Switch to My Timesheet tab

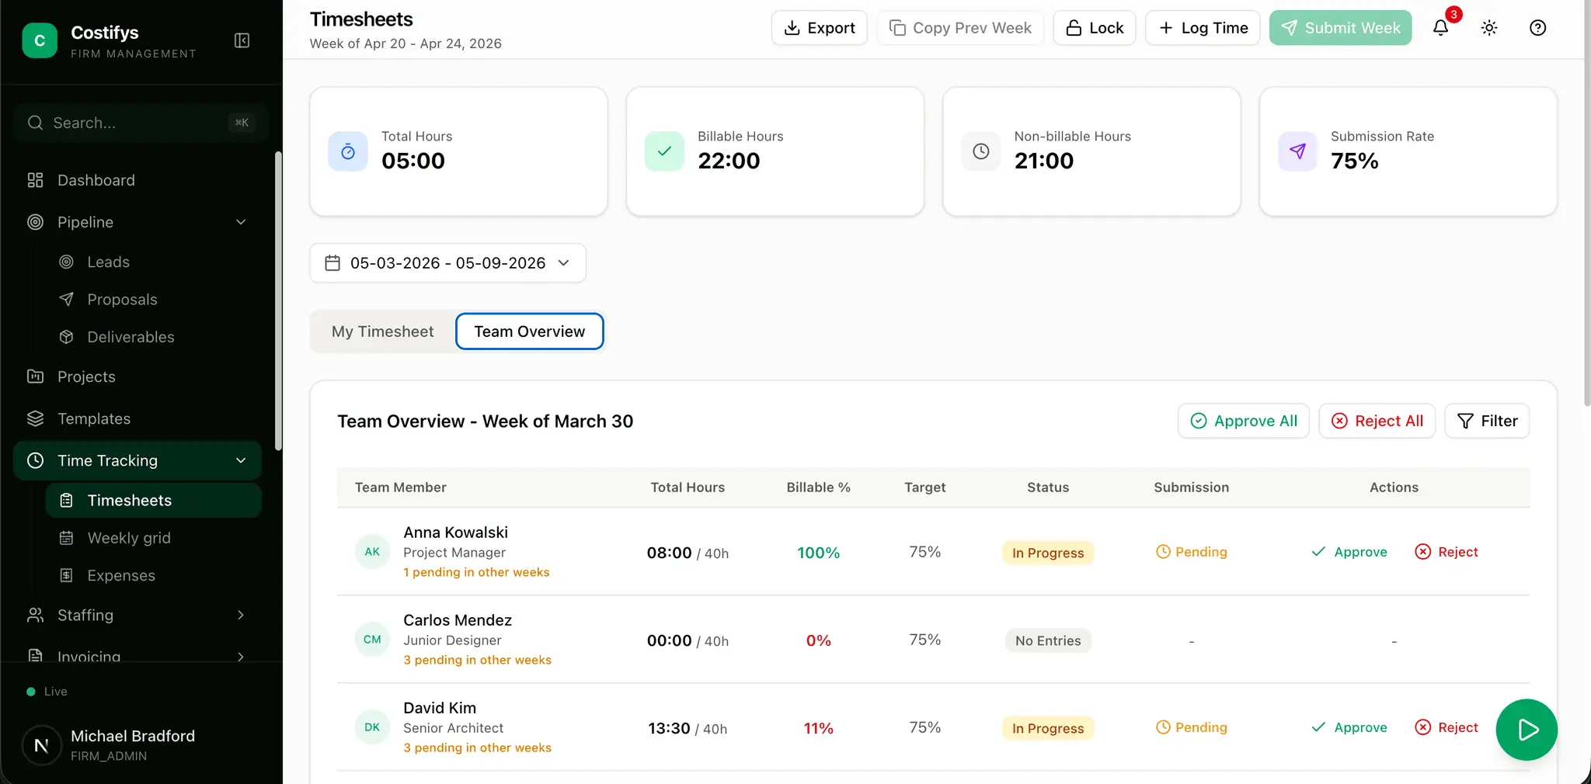(x=382, y=331)
